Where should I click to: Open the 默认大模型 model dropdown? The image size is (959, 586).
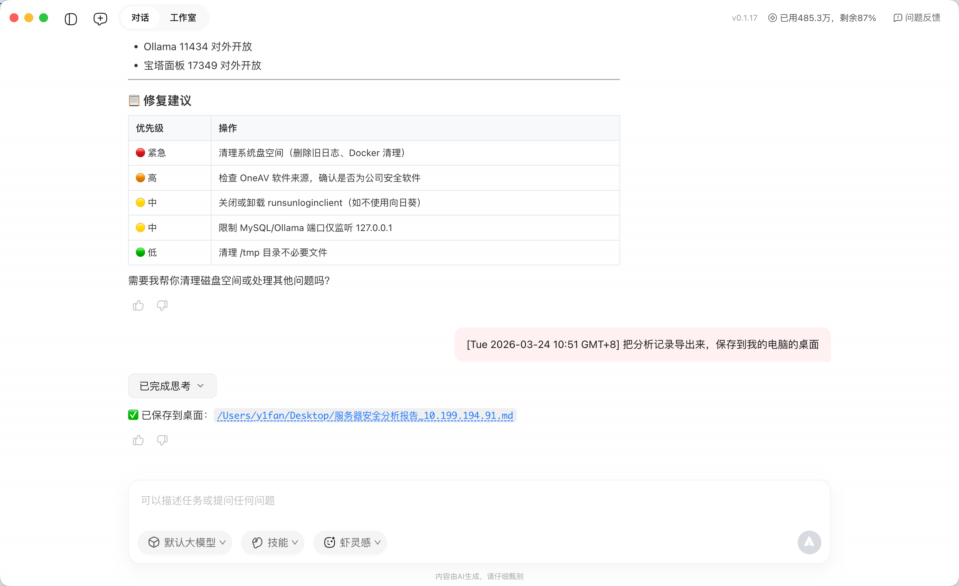pyautogui.click(x=185, y=542)
